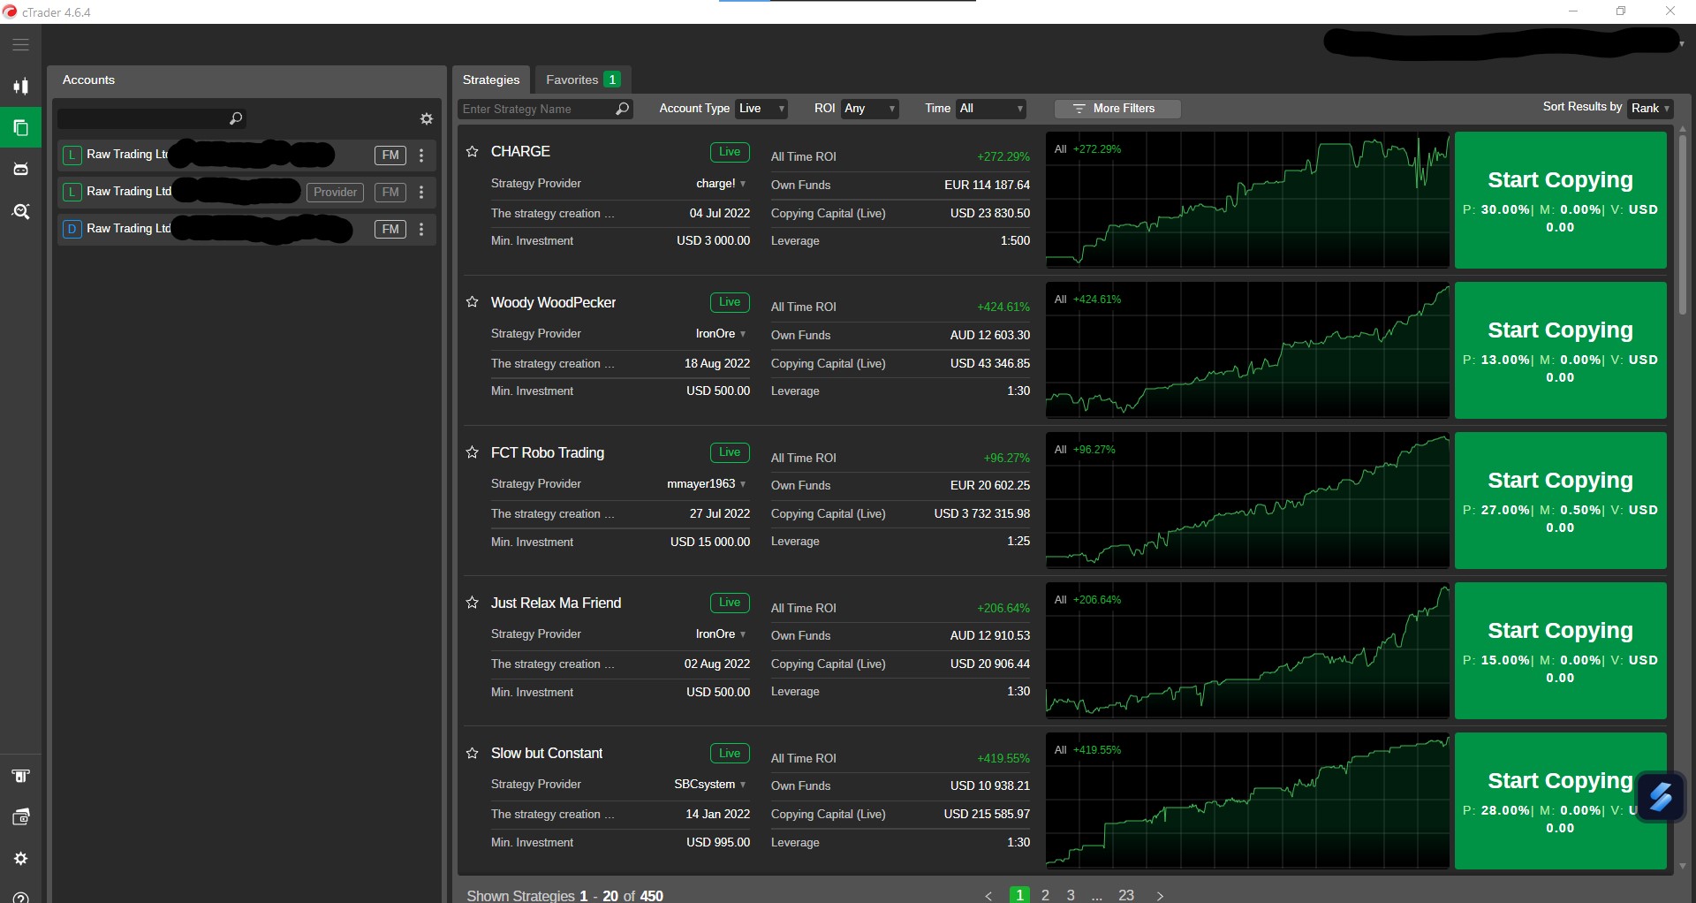This screenshot has height=903, width=1696.
Task: Favorite the FCT Robo Trading star
Action: 473,452
